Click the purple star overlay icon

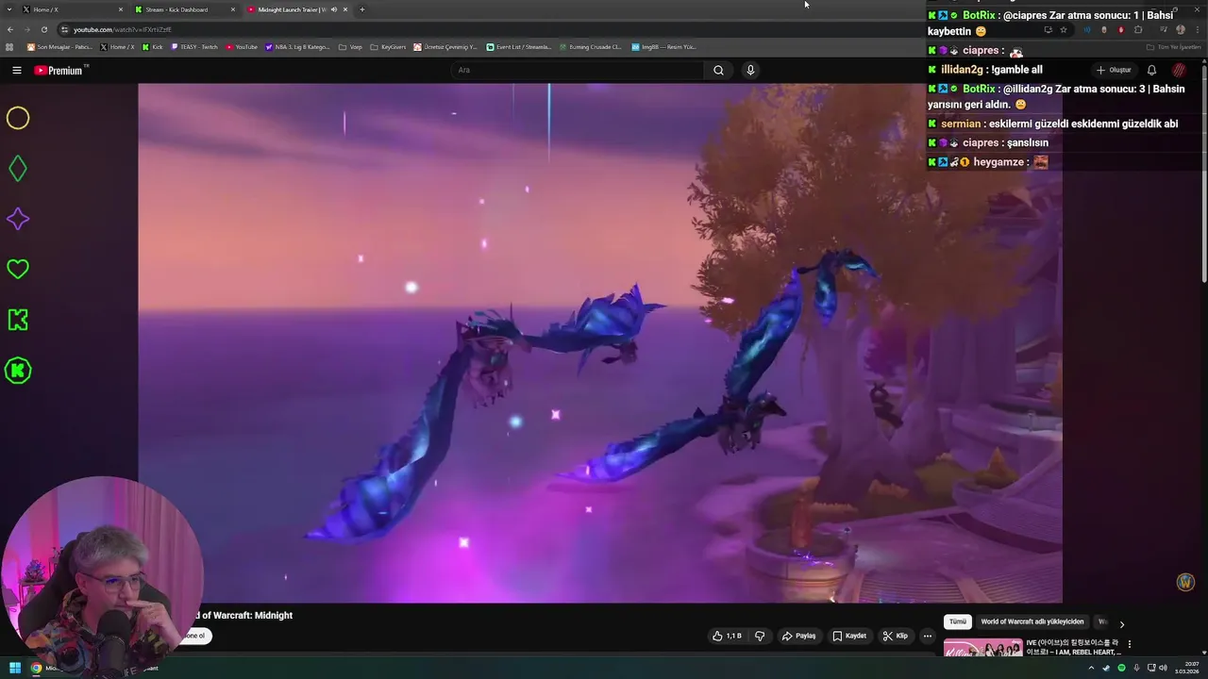click(18, 219)
